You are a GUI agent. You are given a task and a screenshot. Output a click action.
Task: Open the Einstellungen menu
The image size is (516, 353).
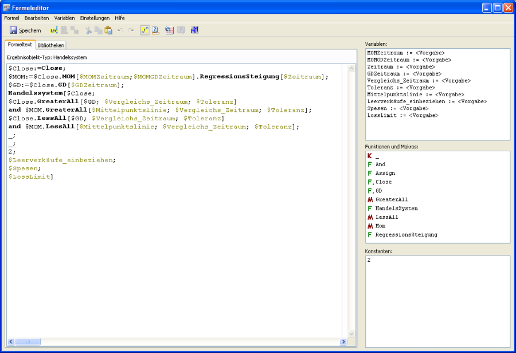click(x=95, y=18)
